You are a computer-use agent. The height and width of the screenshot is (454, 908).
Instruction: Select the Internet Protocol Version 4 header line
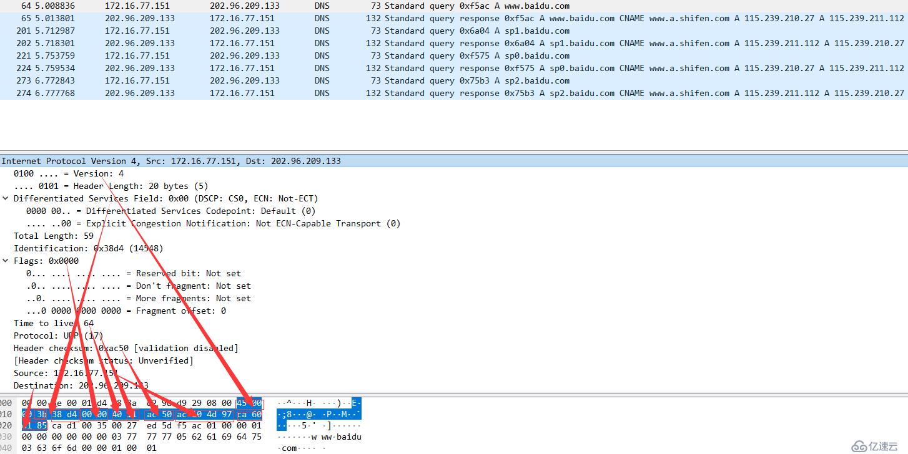454,161
